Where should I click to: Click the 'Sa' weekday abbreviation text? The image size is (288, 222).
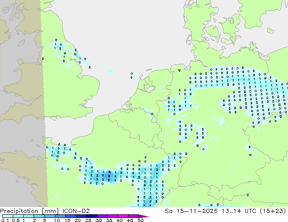pyautogui.click(x=169, y=211)
